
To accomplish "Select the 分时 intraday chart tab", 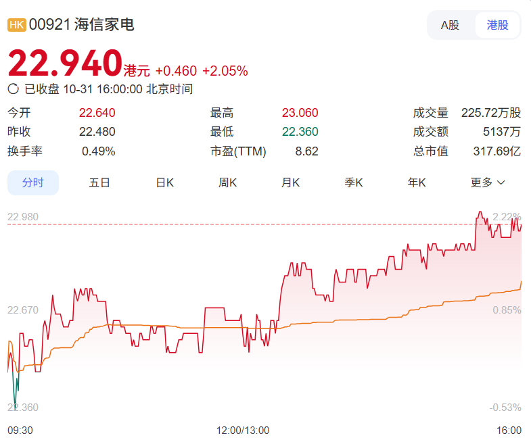I will (x=32, y=182).
